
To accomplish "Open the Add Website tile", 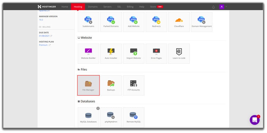I will coord(133,22).
